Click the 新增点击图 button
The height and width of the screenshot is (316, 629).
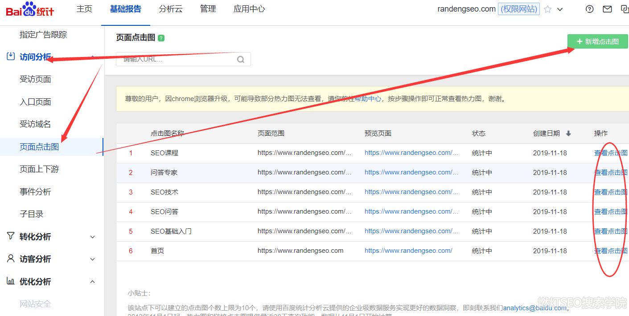click(597, 41)
